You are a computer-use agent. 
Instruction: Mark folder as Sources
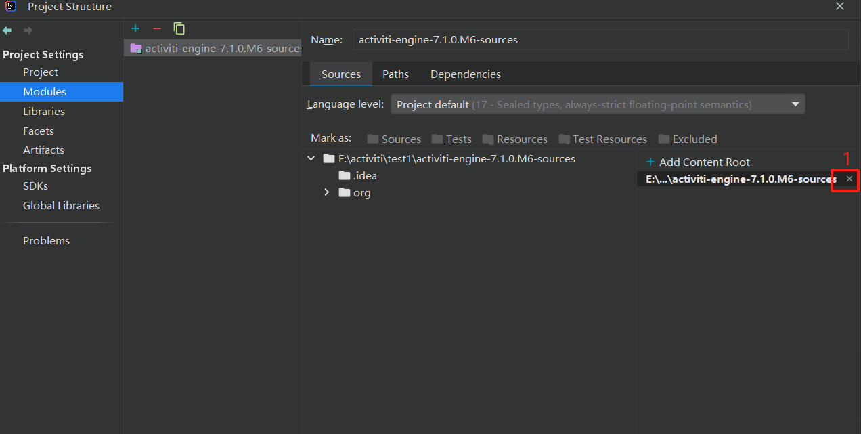(394, 139)
